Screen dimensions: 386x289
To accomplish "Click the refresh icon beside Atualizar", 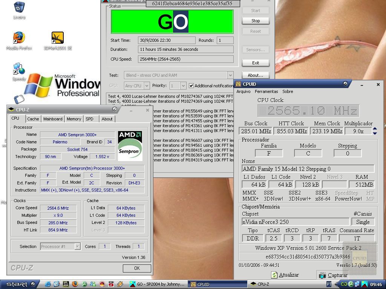I will pyautogui.click(x=274, y=275).
